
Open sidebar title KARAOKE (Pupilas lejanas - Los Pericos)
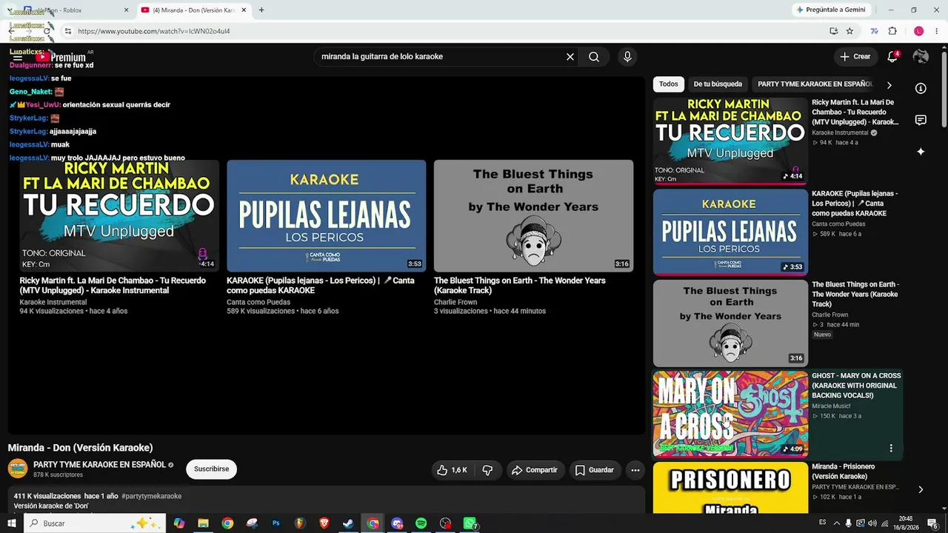tap(855, 204)
